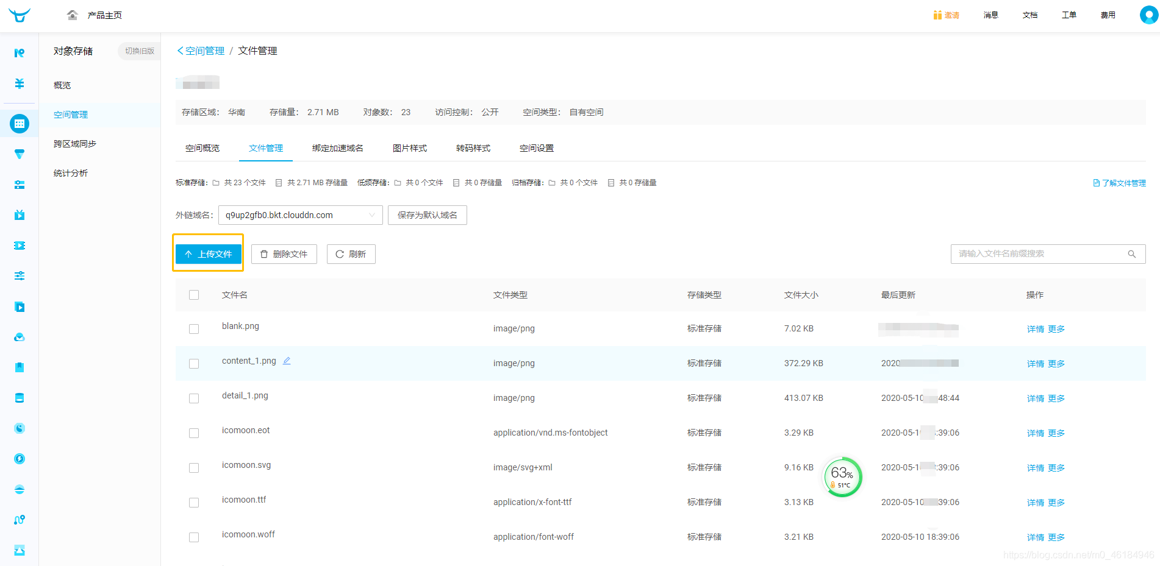Open 更多 menu for detail_1.png

tap(1056, 398)
